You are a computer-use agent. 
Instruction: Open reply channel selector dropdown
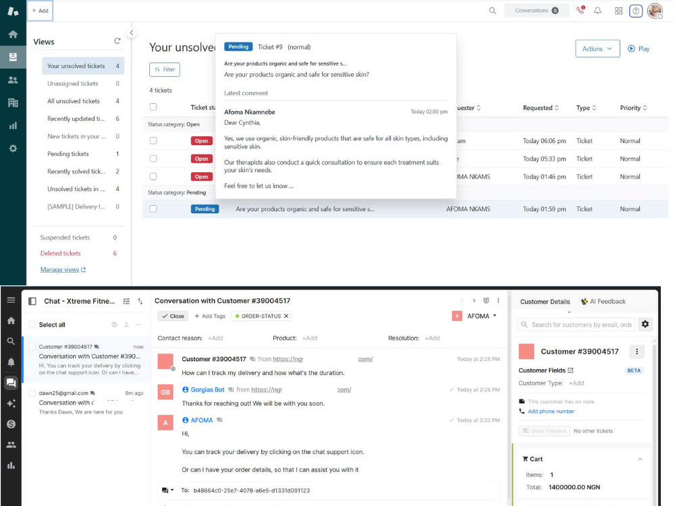(167, 490)
